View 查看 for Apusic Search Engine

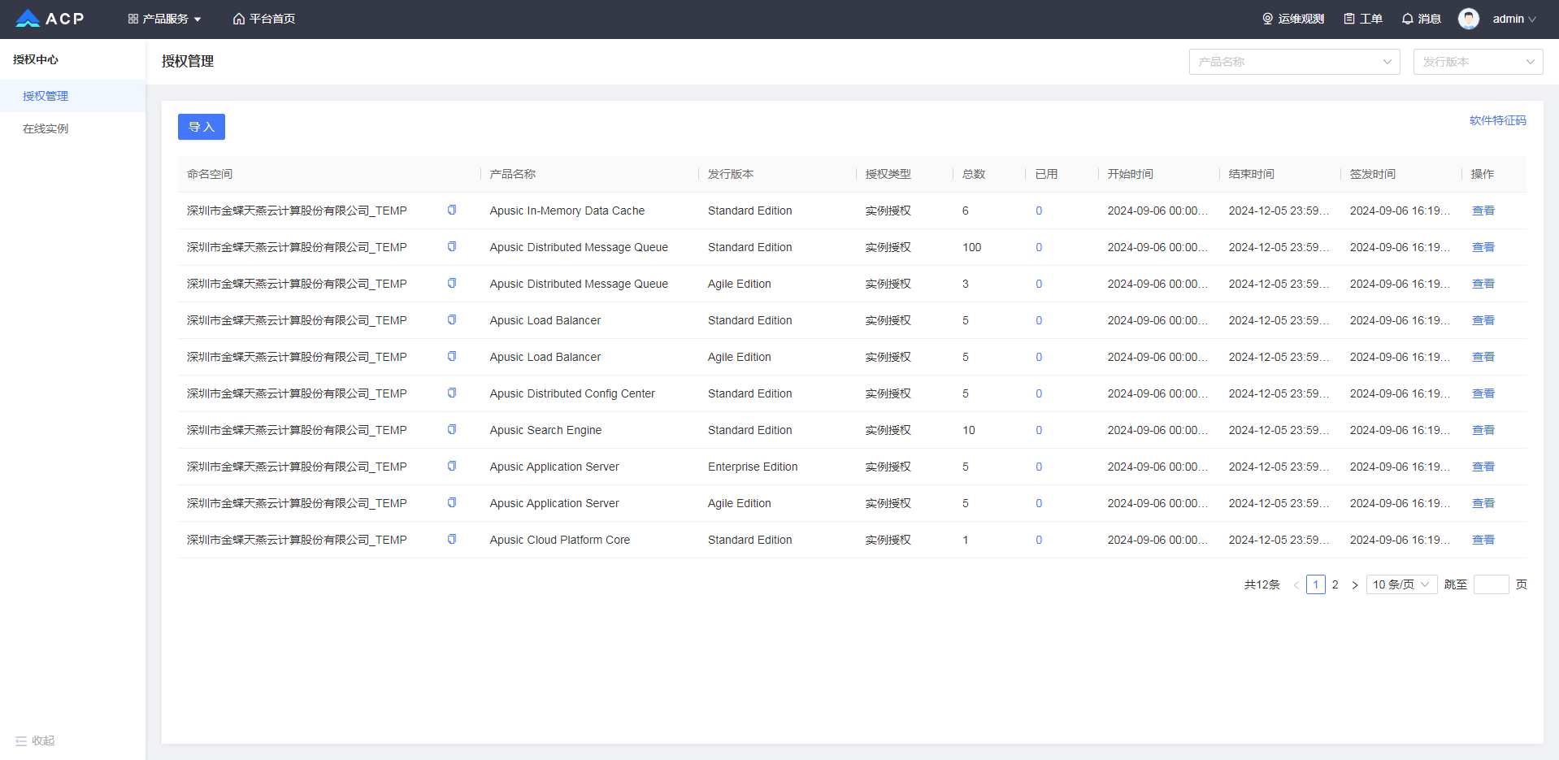click(1483, 430)
